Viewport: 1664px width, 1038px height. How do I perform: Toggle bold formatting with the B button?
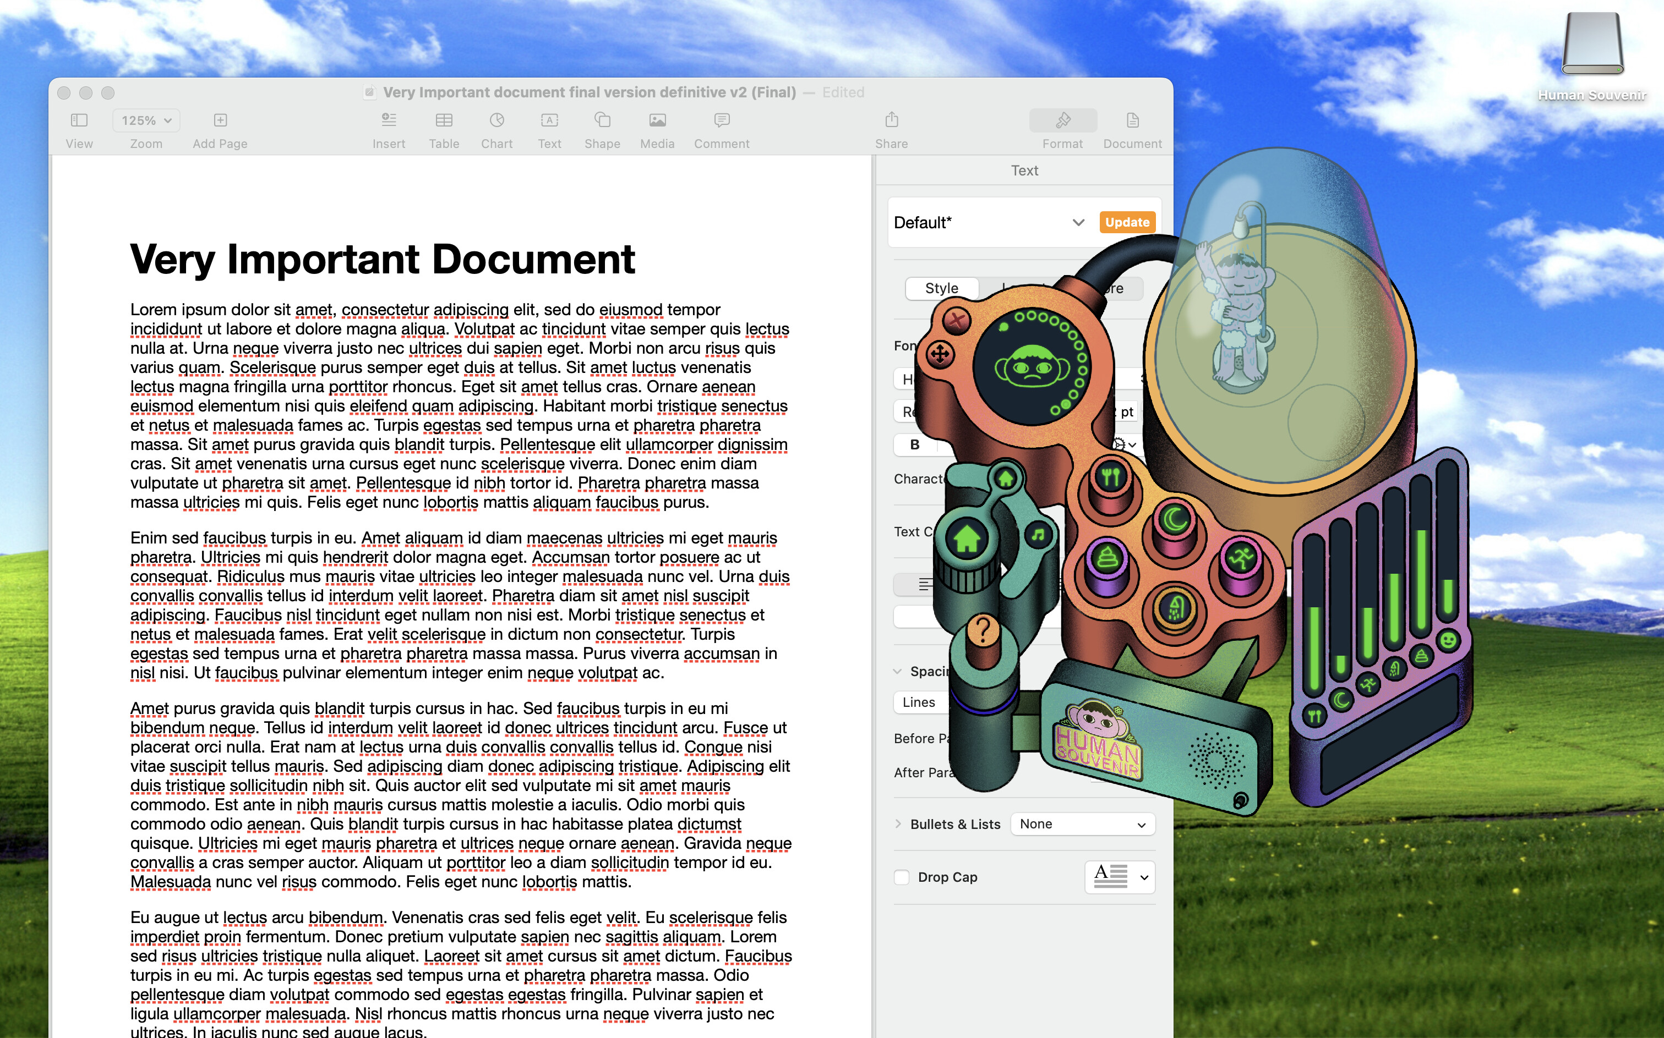click(914, 445)
